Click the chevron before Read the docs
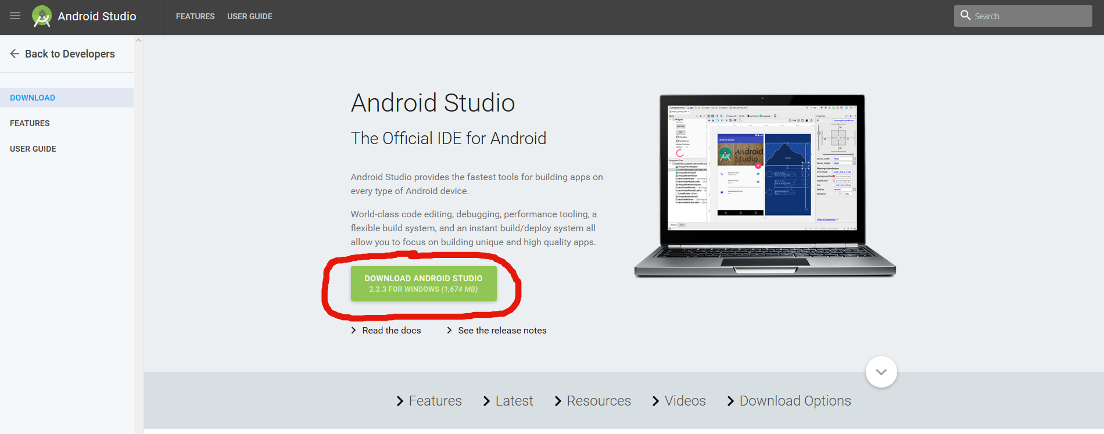Image resolution: width=1104 pixels, height=434 pixels. tap(353, 330)
